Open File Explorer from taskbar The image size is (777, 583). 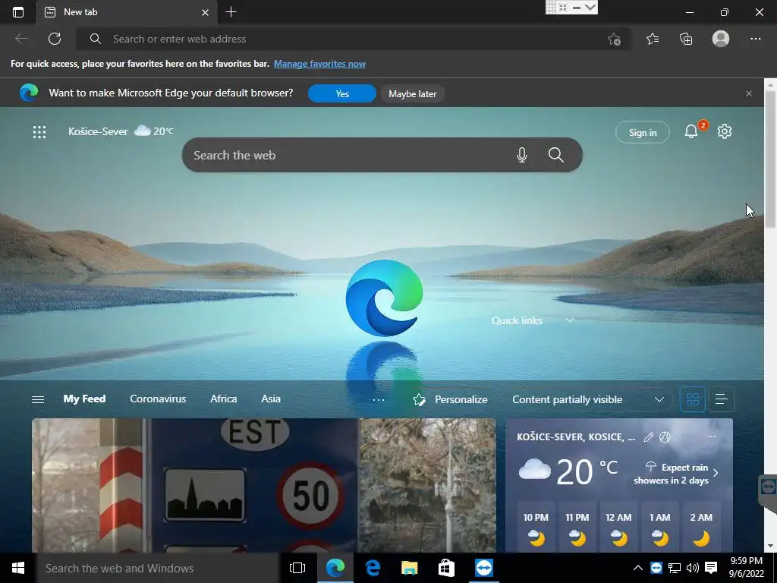tap(409, 568)
